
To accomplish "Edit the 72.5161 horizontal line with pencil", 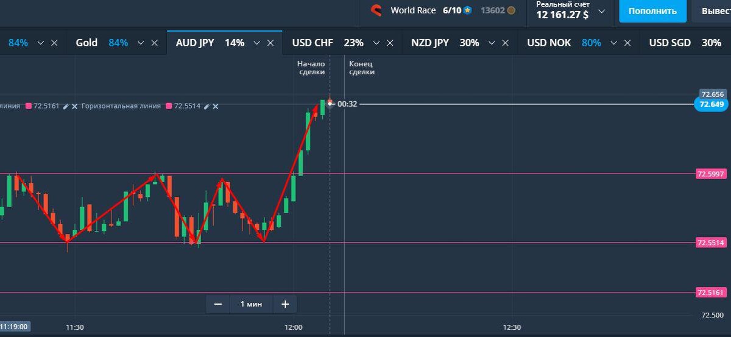I will click(66, 106).
